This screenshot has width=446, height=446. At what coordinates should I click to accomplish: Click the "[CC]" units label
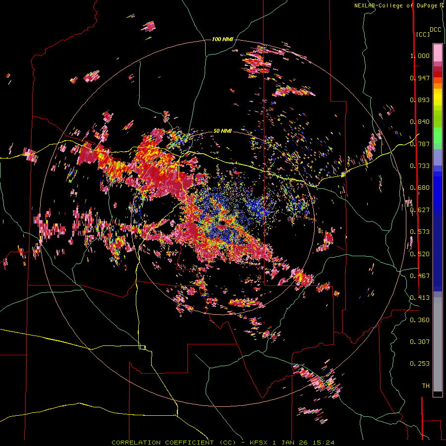click(423, 34)
